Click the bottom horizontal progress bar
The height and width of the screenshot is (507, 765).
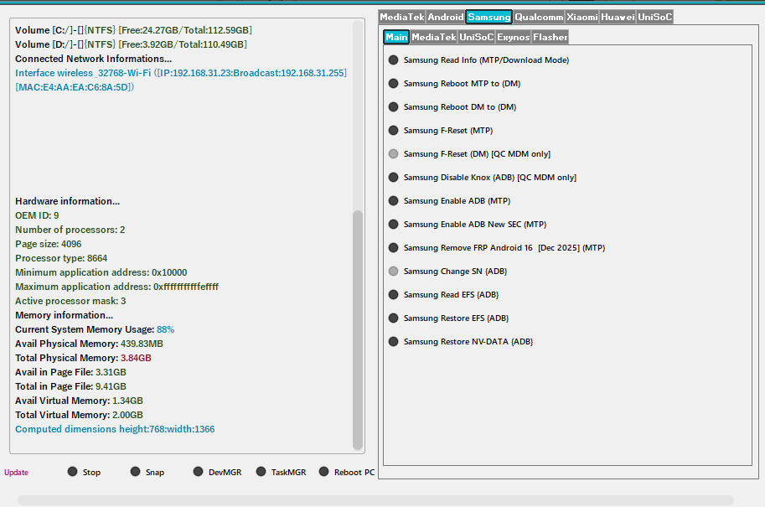click(375, 500)
